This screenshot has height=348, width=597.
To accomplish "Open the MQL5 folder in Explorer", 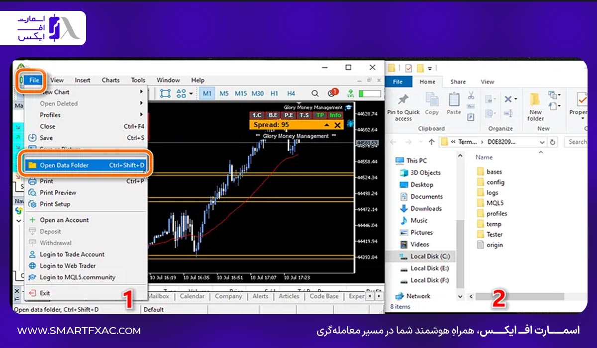I will pyautogui.click(x=490, y=203).
